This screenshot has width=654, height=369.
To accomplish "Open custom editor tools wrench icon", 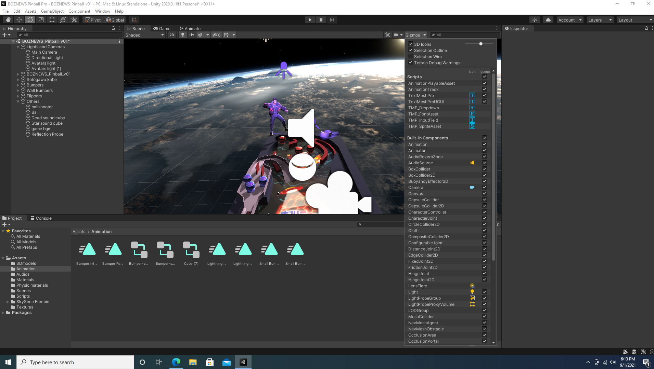I will pyautogui.click(x=74, y=20).
